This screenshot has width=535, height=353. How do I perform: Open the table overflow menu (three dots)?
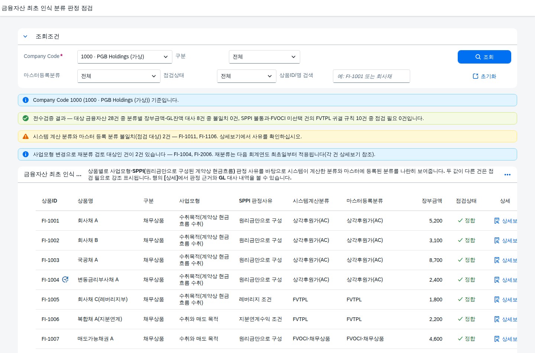point(508,175)
